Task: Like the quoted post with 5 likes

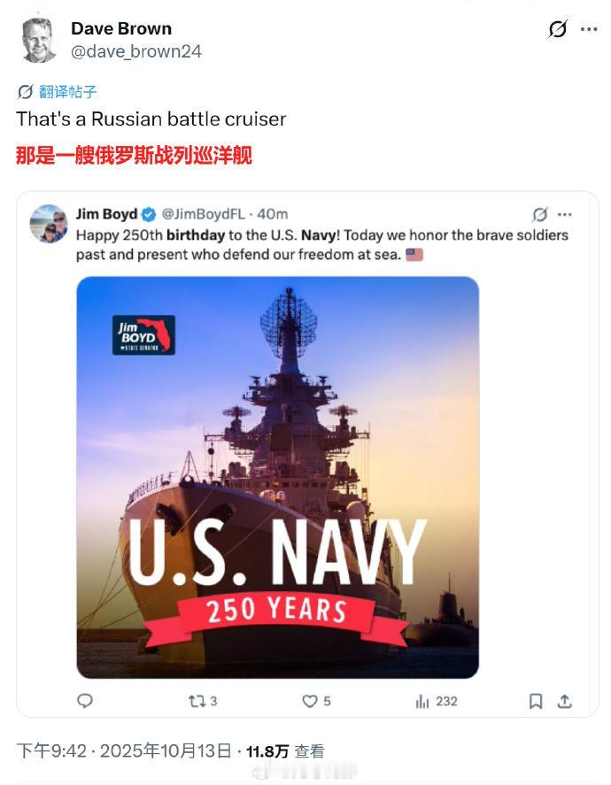Action: [316, 701]
